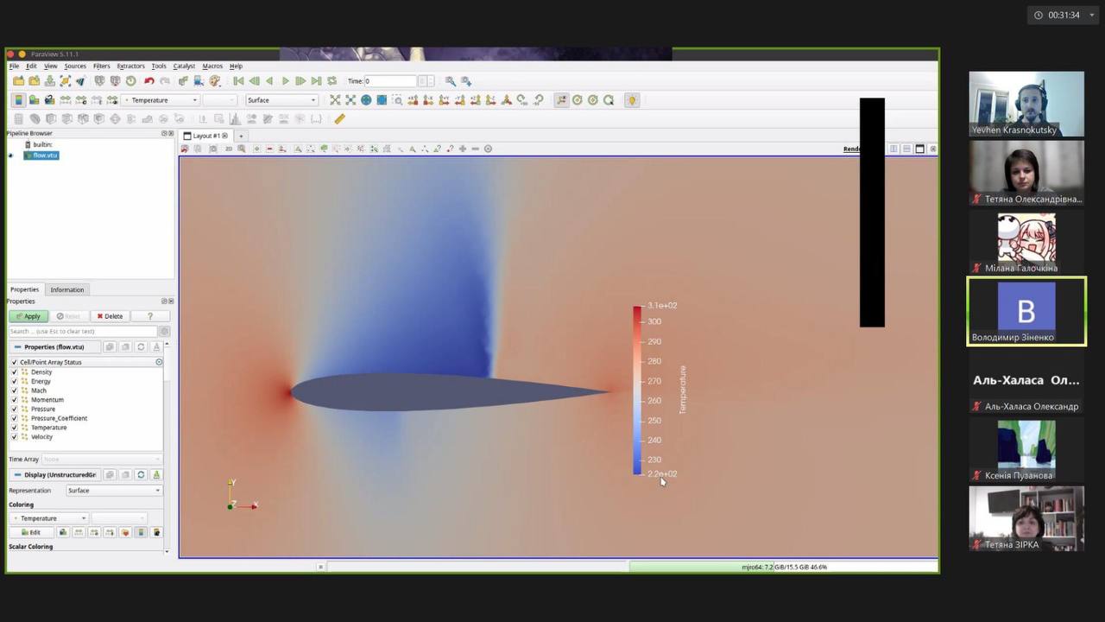Click the Undo arrow icon

148,81
